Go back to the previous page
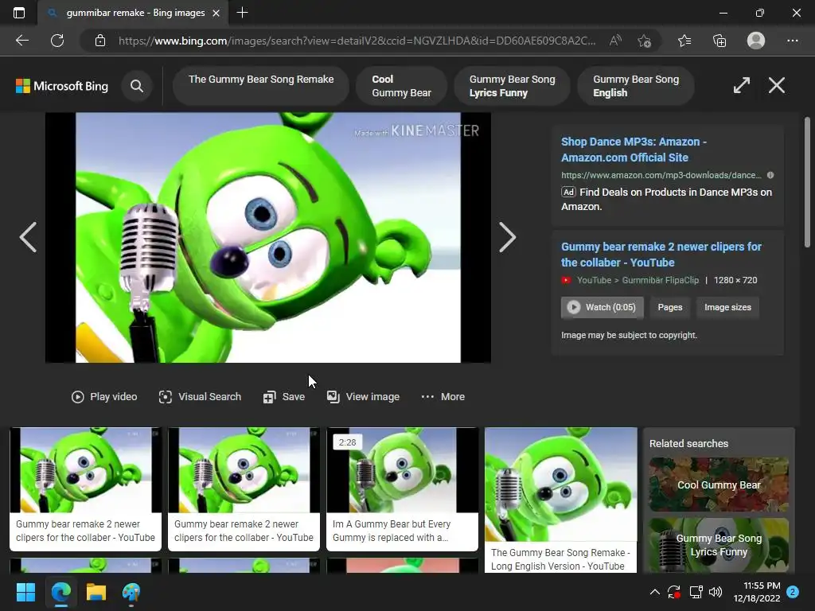Screen dimensions: 815x611 point(21,41)
